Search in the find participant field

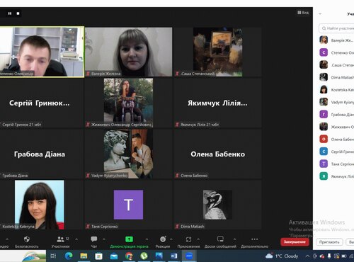[x=337, y=28]
